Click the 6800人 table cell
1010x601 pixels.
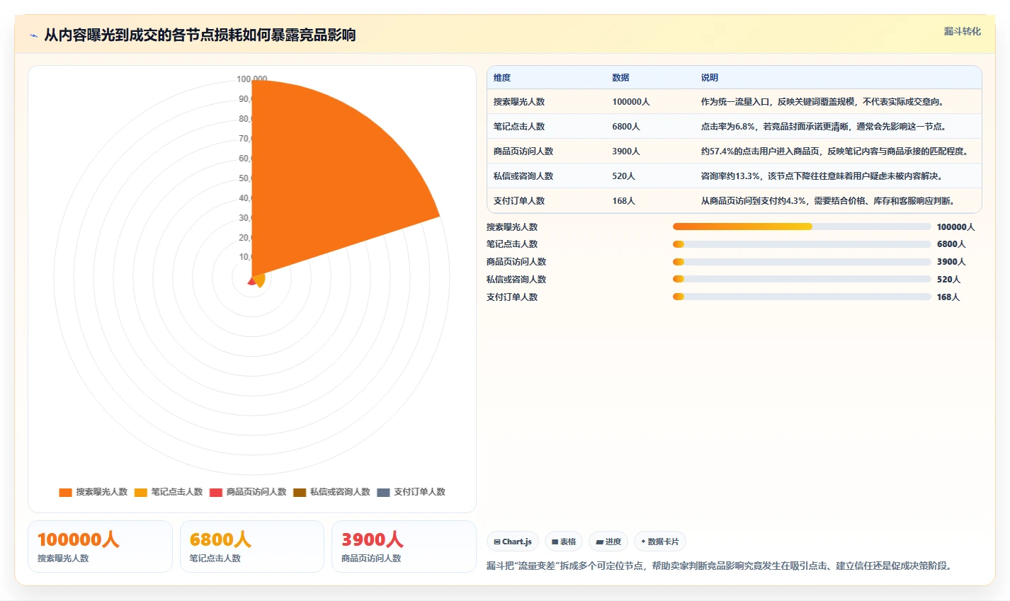[x=626, y=127]
